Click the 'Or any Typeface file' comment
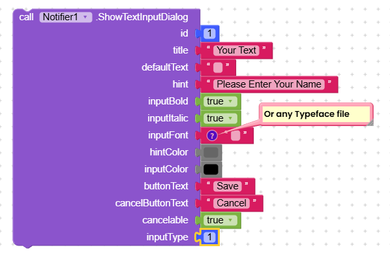This screenshot has width=390, height=254. [x=307, y=114]
